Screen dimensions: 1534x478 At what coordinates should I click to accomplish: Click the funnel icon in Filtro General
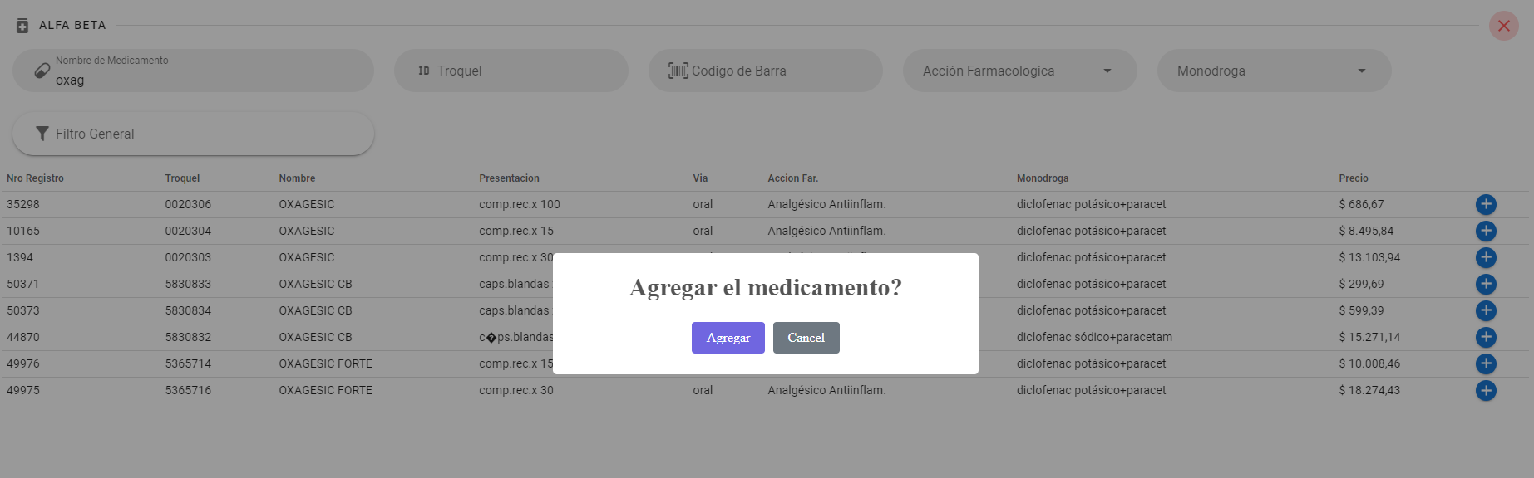click(x=42, y=134)
